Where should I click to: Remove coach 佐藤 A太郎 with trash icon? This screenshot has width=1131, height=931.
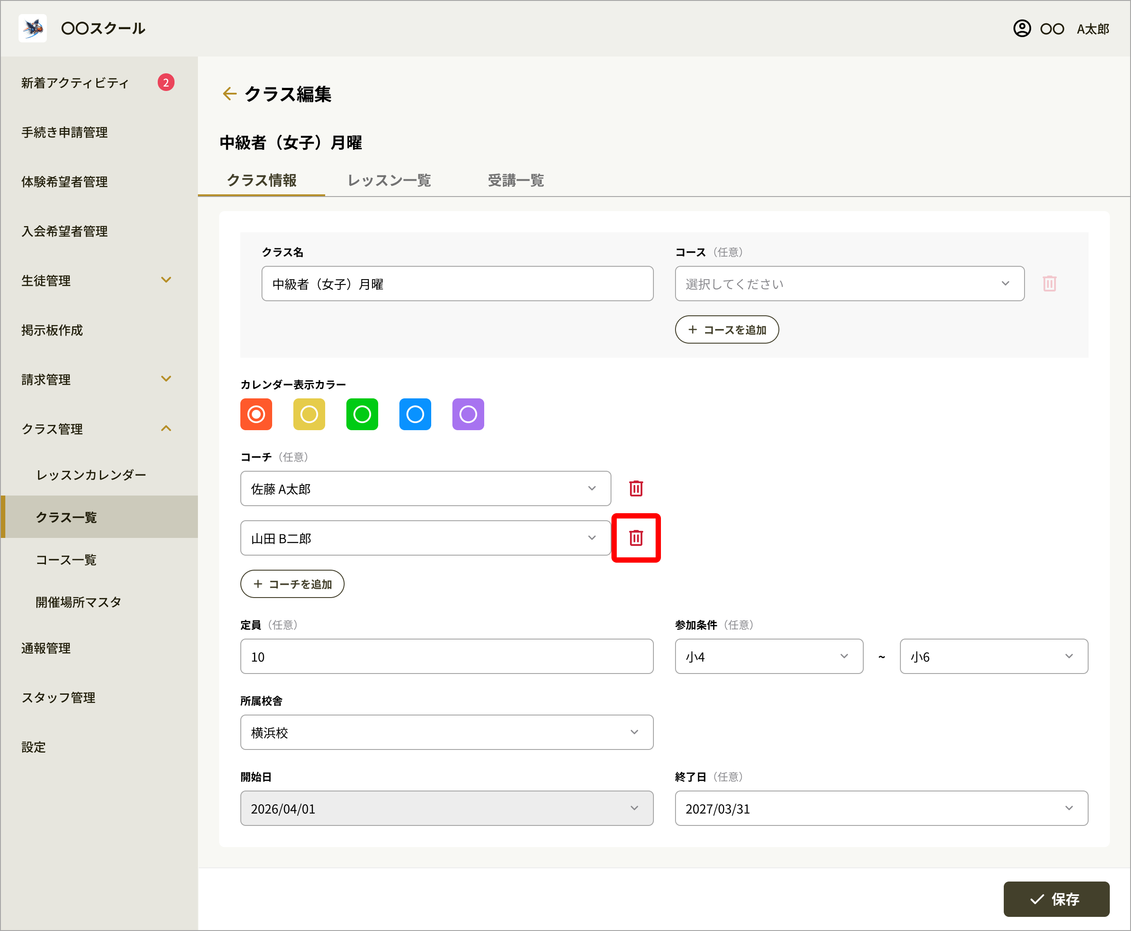coord(636,488)
